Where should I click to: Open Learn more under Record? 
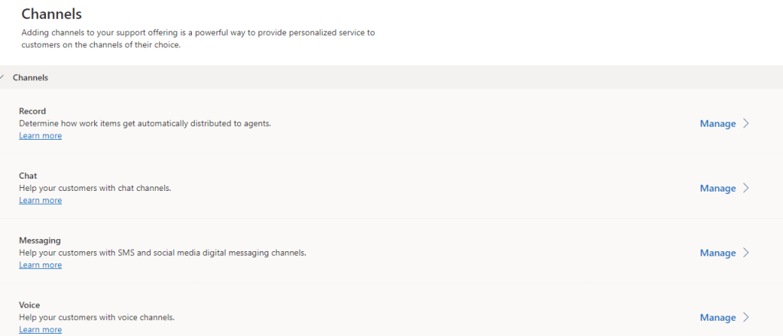pyautogui.click(x=41, y=136)
